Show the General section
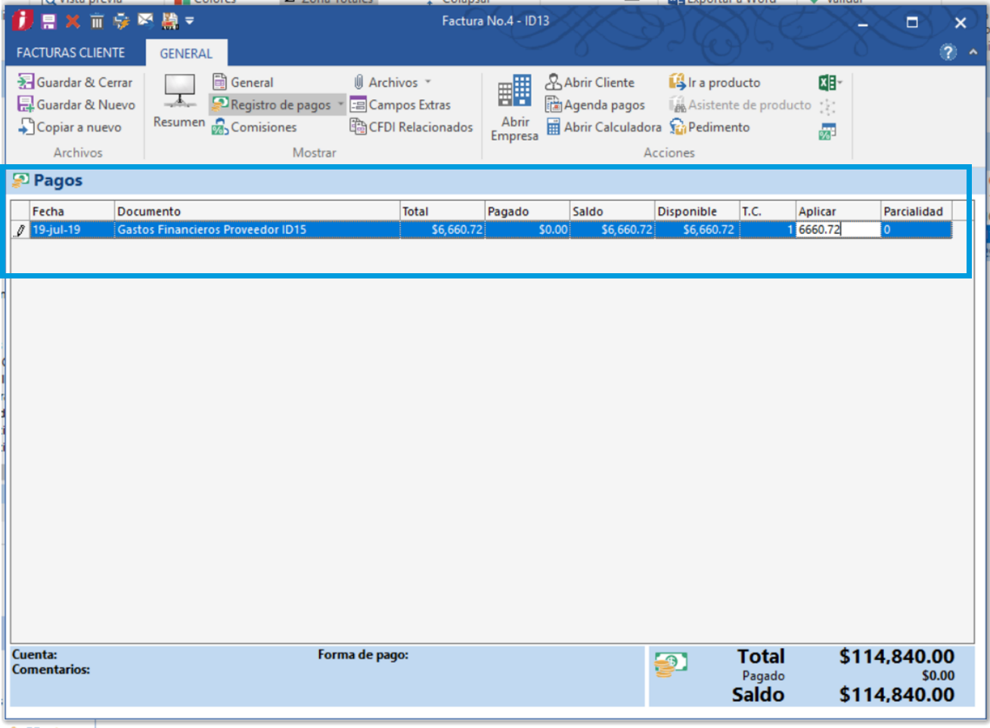990x728 pixels. pyautogui.click(x=244, y=82)
